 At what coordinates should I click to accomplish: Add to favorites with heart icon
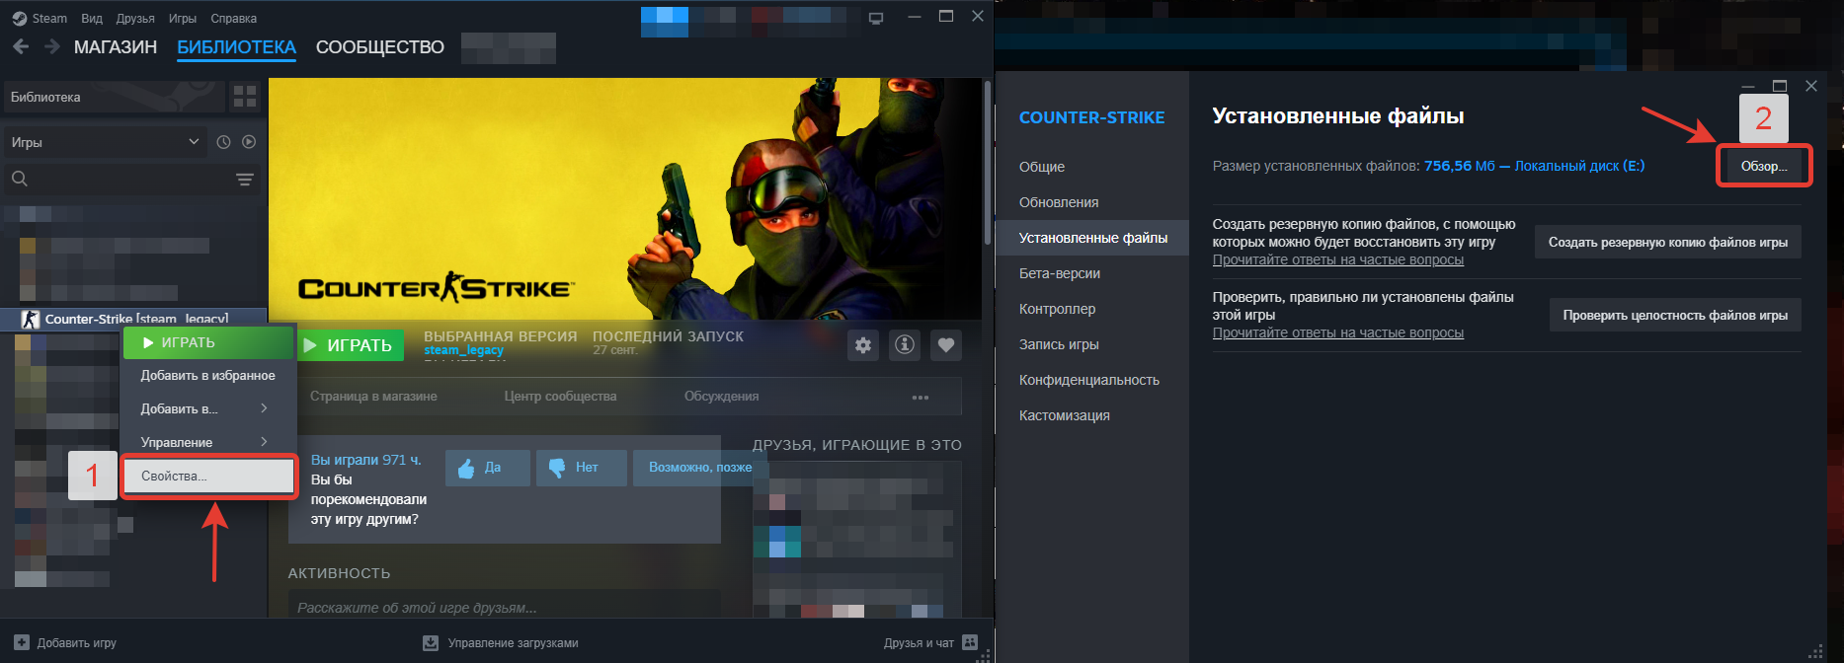click(945, 345)
